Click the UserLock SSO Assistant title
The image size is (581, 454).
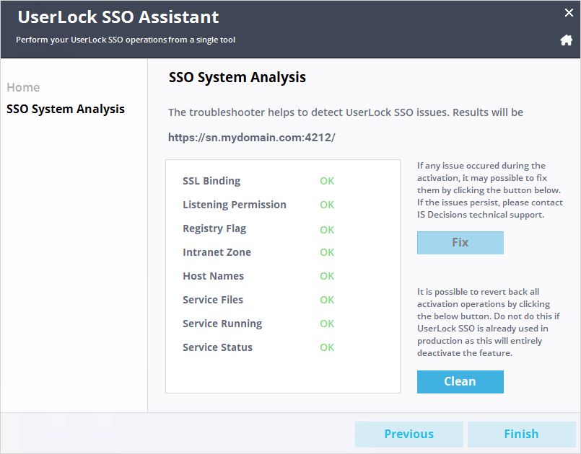click(118, 17)
